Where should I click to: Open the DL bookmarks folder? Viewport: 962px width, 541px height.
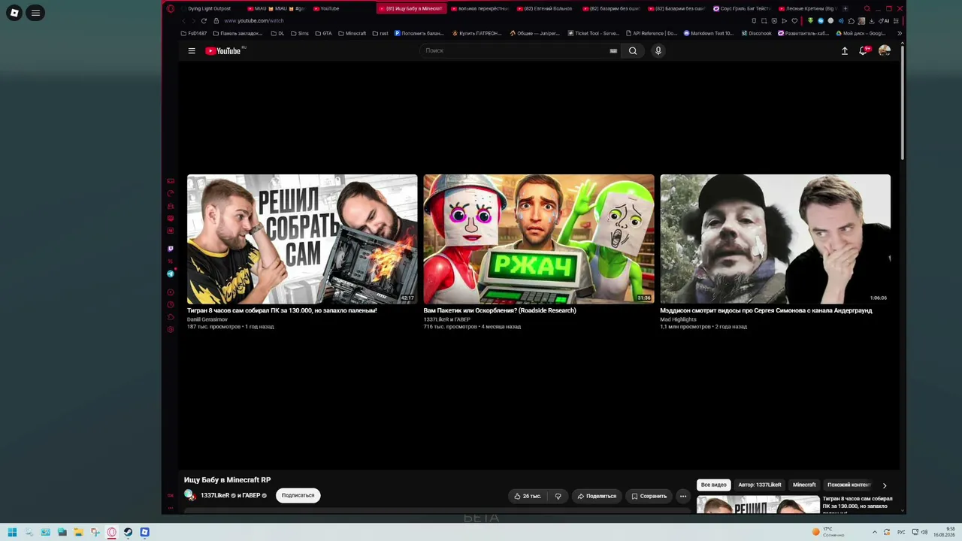(277, 34)
